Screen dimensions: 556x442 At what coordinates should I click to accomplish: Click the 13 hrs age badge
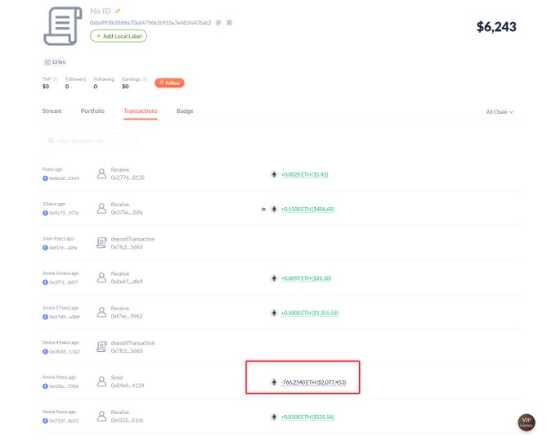pos(55,62)
